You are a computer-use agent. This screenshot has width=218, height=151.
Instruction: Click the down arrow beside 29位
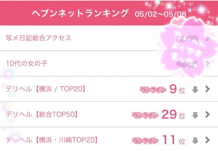tap(195, 115)
